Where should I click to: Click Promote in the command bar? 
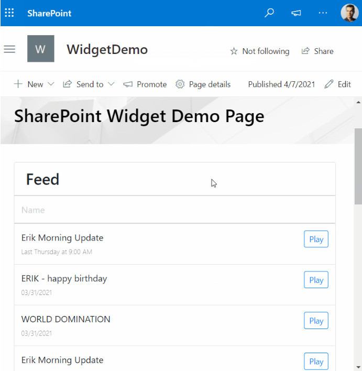[145, 84]
